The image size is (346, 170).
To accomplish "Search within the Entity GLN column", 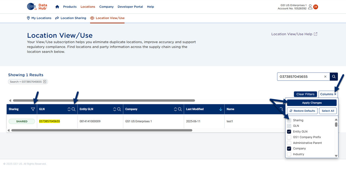I will point(119,109).
